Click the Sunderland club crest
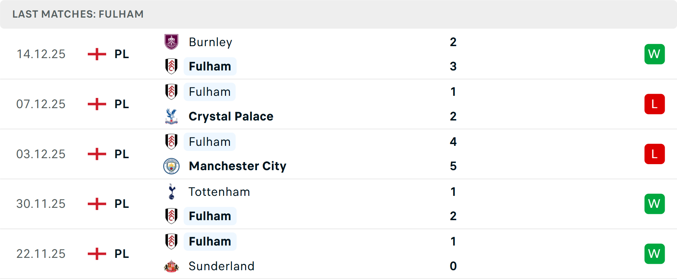Screen dimensions: 677x279 pos(171,266)
